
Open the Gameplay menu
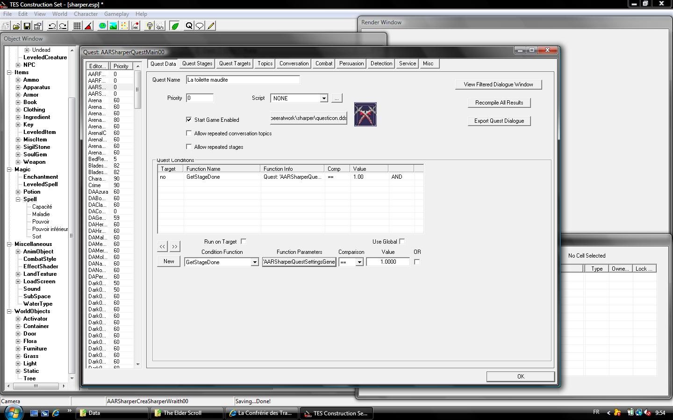point(116,14)
